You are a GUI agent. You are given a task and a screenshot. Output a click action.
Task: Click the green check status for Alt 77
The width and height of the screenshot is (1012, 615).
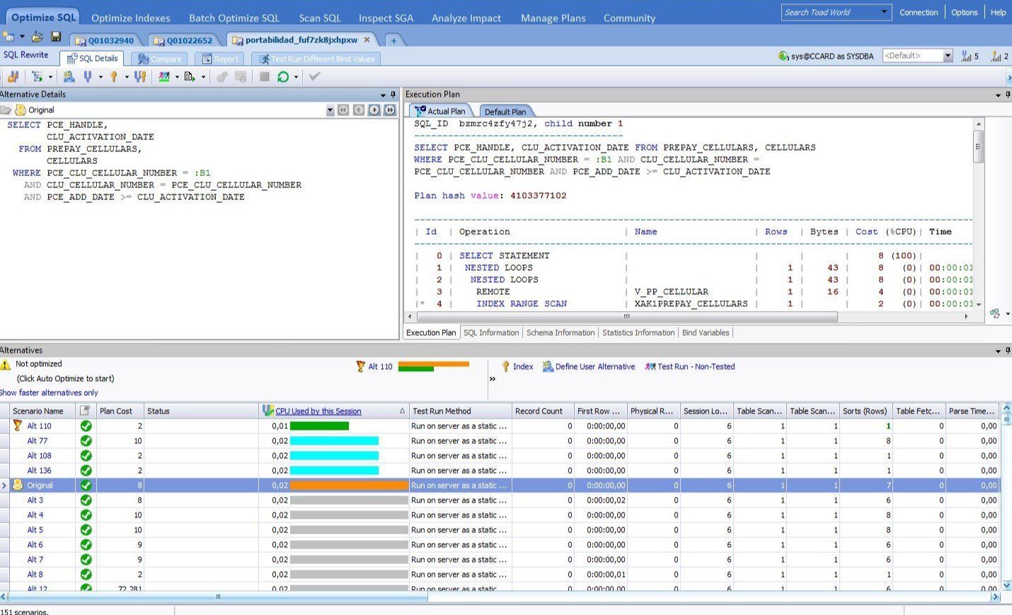pos(86,440)
